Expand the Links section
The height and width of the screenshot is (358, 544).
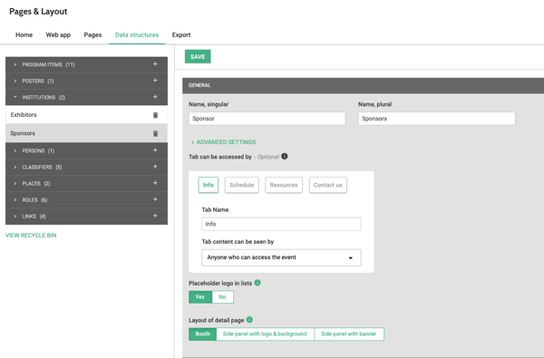click(15, 216)
